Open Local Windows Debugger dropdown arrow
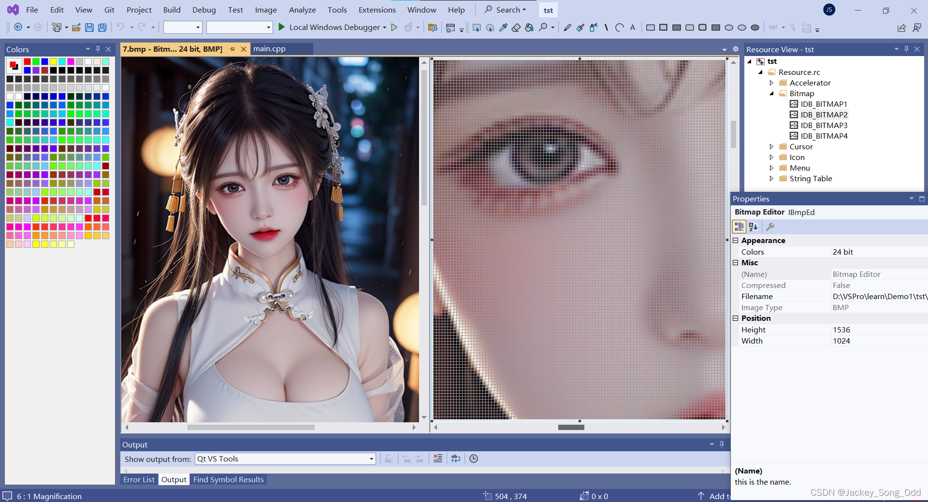Viewport: 928px width, 502px height. [x=385, y=28]
